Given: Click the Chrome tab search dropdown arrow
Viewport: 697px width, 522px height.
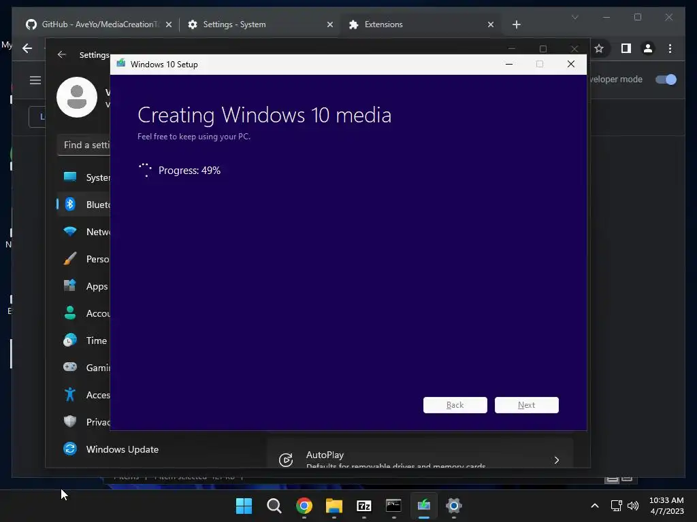Looking at the screenshot, I should [574, 17].
